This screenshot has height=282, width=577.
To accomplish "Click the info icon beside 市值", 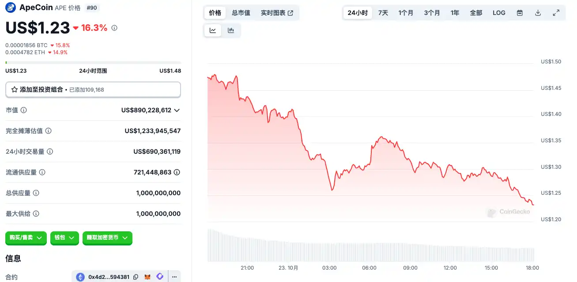I will click(24, 110).
